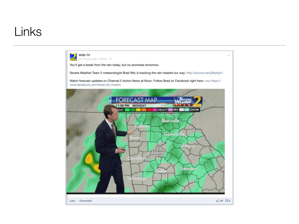This screenshot has height=224, width=299.
Task: Click the Gainesville label on the map
Action: tap(174, 134)
